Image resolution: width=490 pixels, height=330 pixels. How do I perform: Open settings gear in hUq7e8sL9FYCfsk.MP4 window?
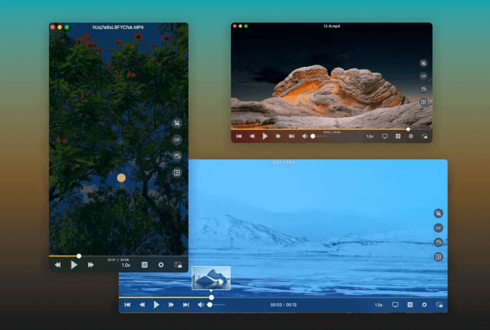pyautogui.click(x=161, y=265)
